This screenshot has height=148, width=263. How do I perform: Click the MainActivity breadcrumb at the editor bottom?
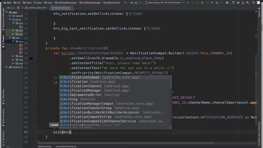pos(45,146)
